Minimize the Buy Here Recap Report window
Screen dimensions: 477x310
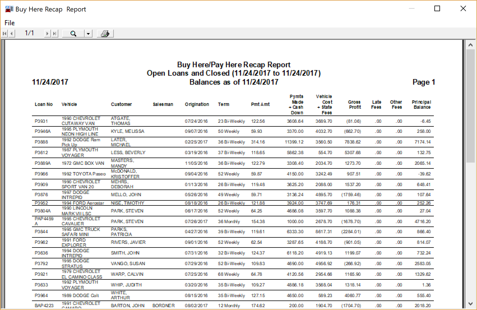tap(411, 9)
